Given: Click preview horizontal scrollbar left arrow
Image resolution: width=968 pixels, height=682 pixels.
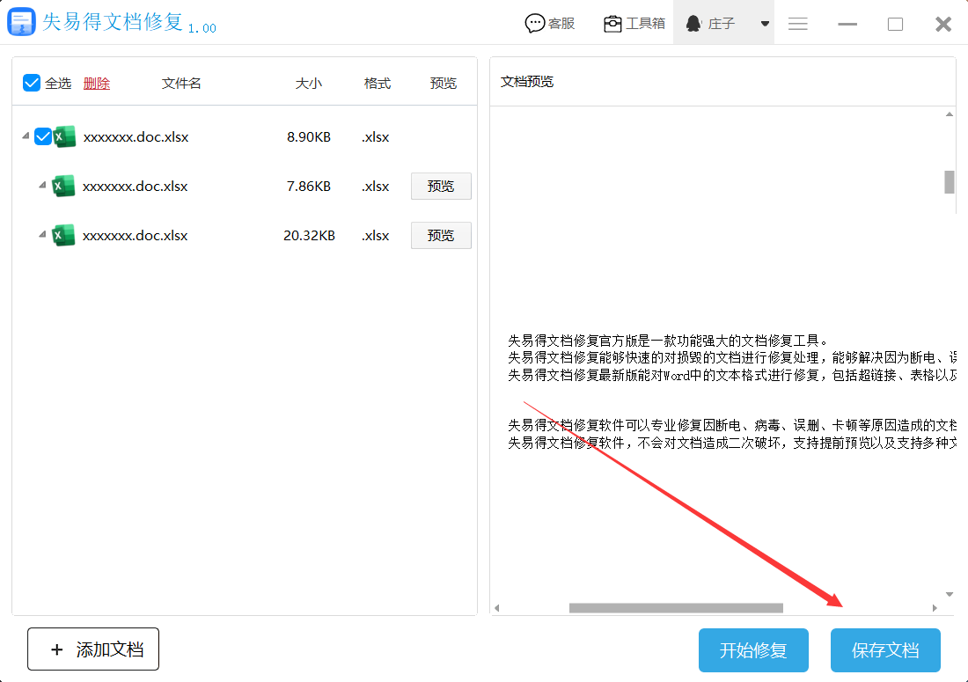Looking at the screenshot, I should tap(497, 608).
